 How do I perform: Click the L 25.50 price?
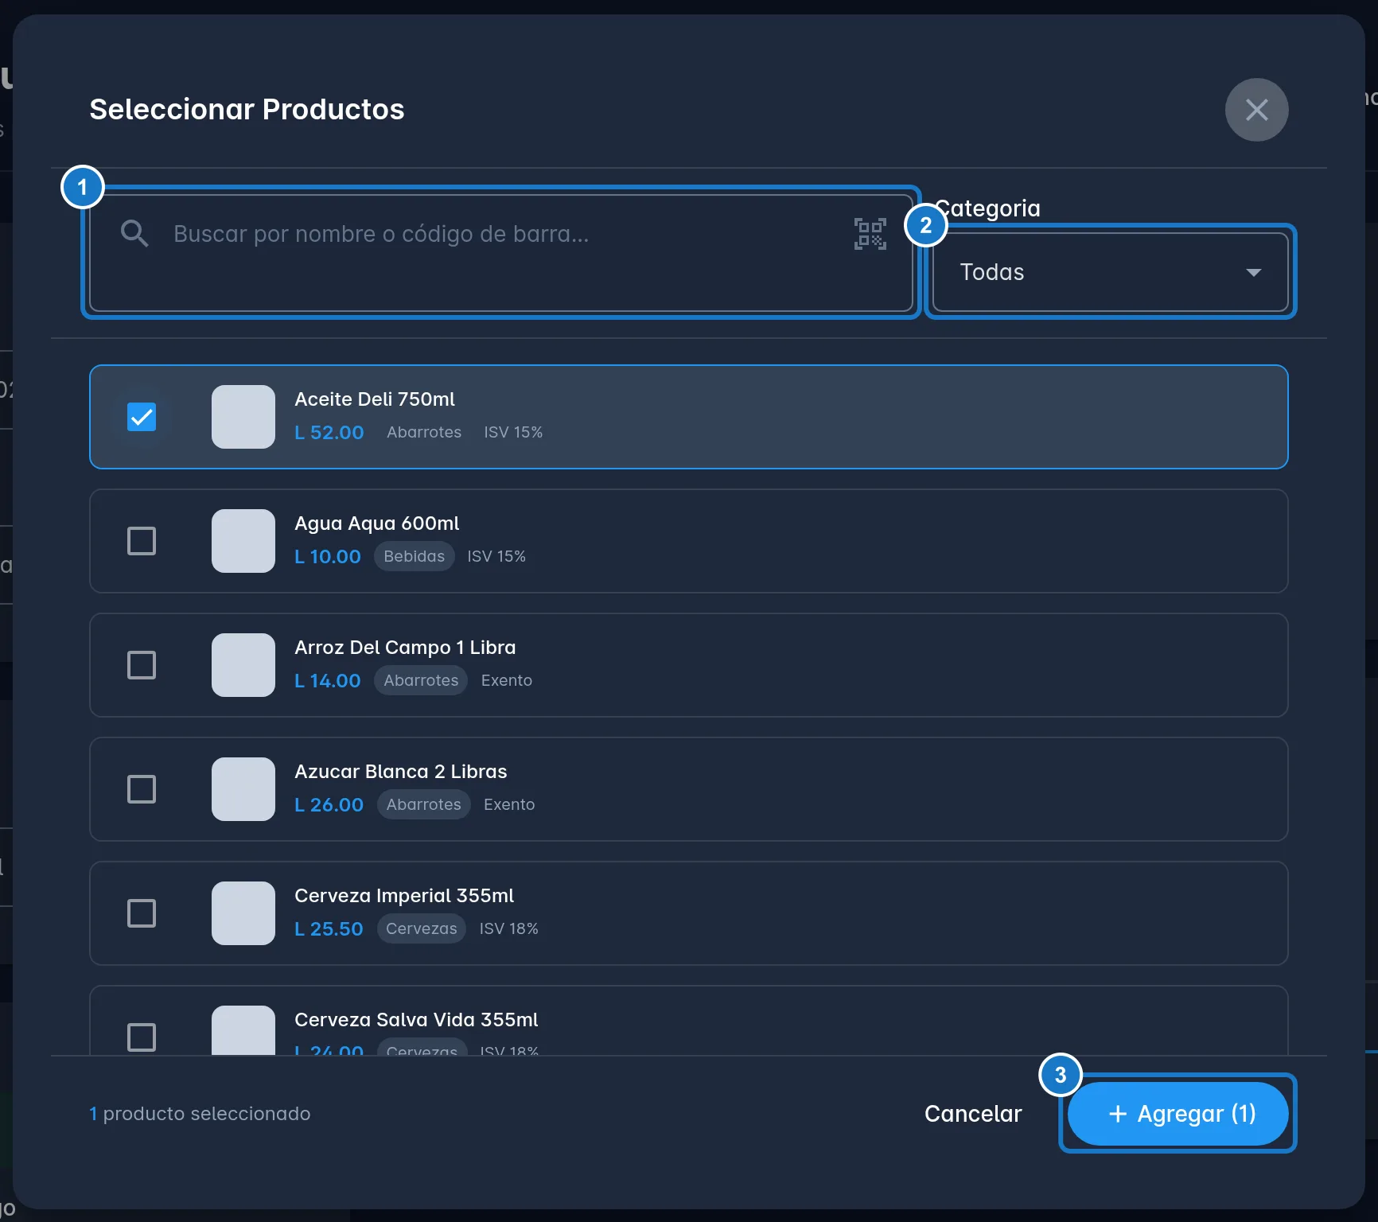pos(329,928)
